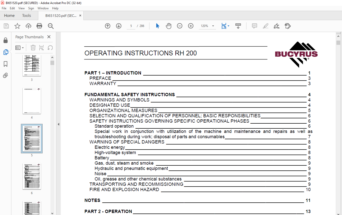
Task: Click the 'NOTES' contents entry
Action: coord(92,200)
